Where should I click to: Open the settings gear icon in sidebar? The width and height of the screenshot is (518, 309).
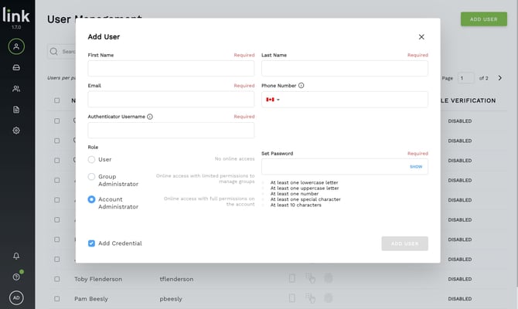click(16, 131)
